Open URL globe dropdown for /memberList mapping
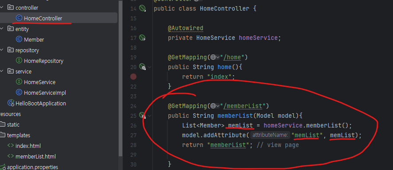This screenshot has width=393, height=170. click(x=215, y=106)
